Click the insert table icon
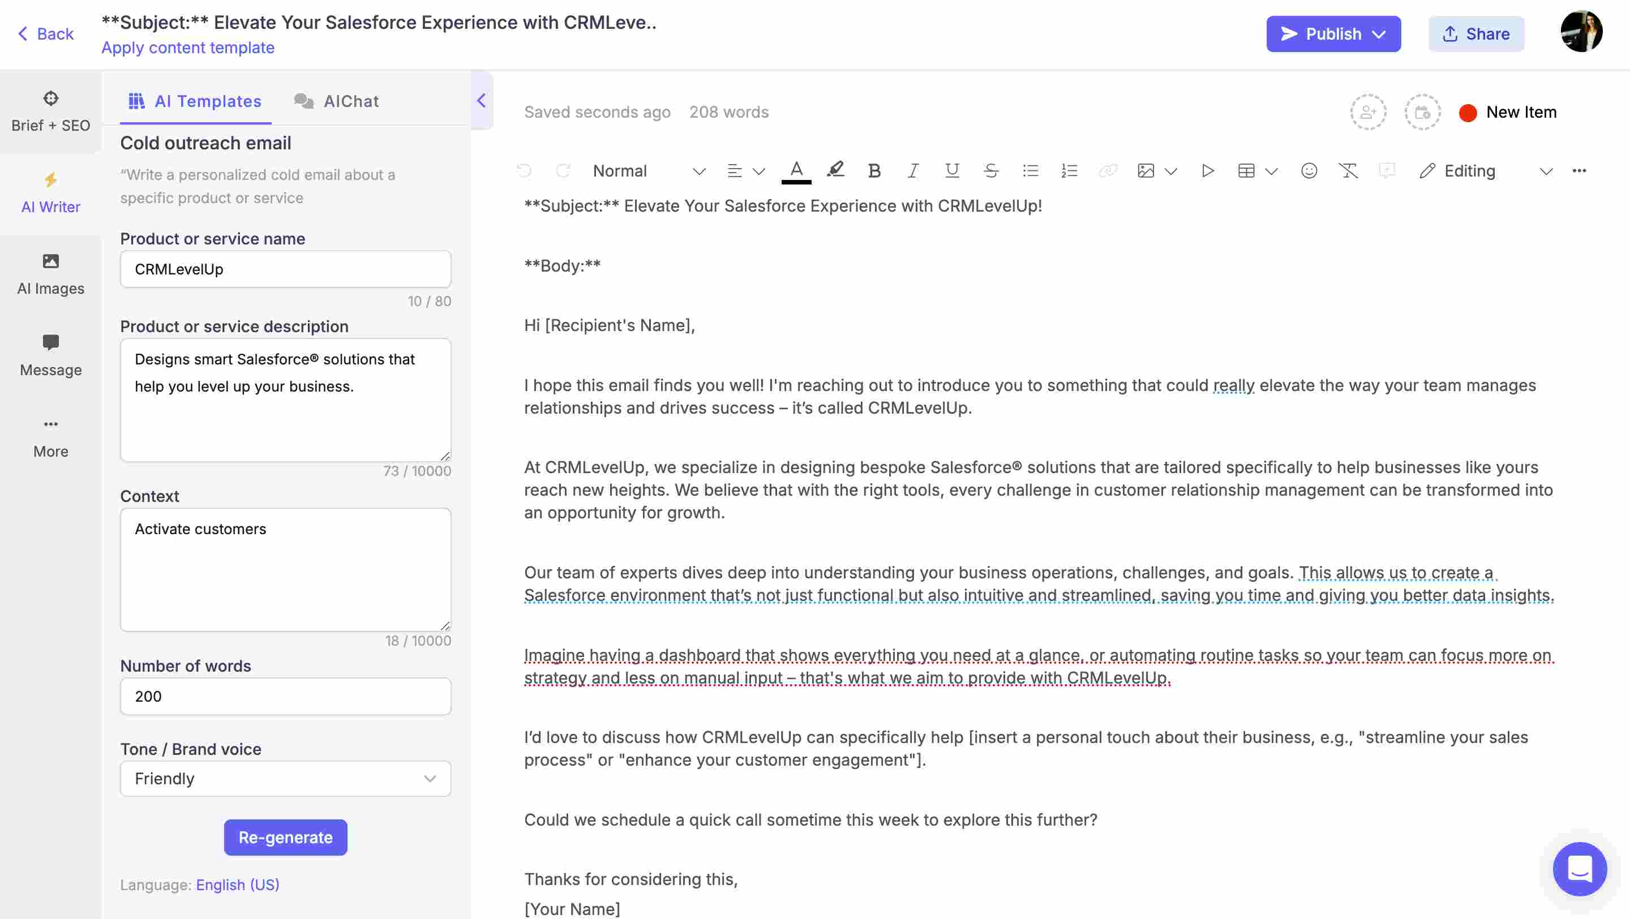 (1246, 171)
